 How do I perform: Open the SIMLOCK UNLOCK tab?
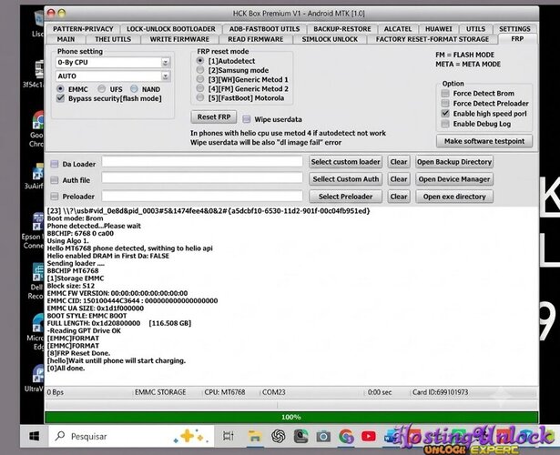[x=330, y=39]
